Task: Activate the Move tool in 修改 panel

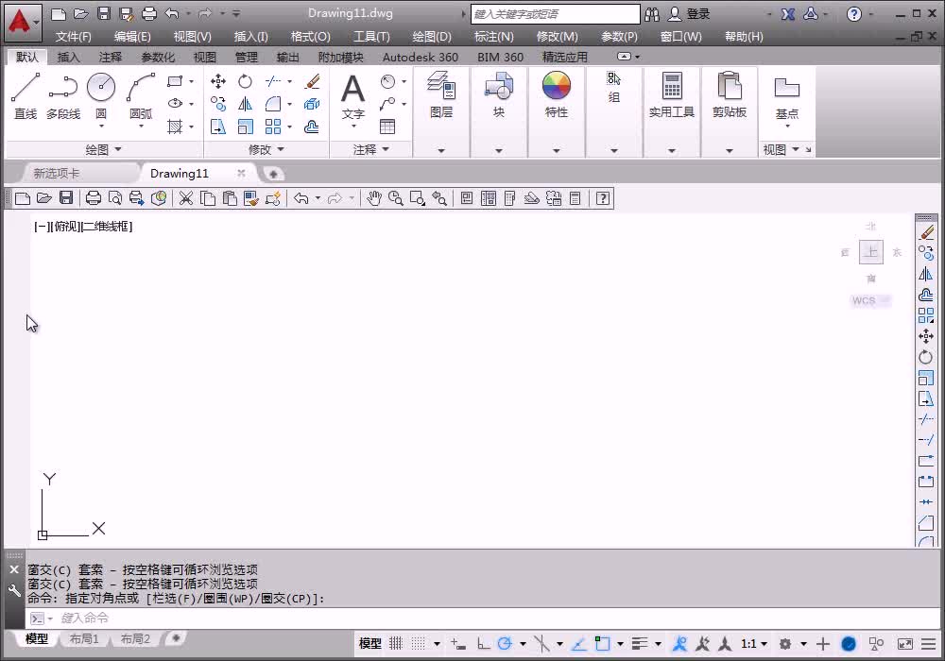Action: 218,81
